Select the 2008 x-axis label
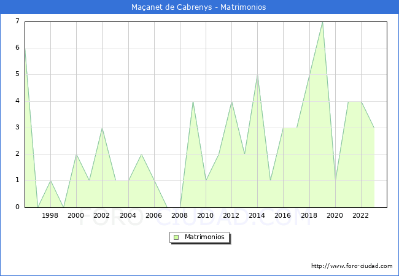This screenshot has width=399, height=276. tap(179, 215)
